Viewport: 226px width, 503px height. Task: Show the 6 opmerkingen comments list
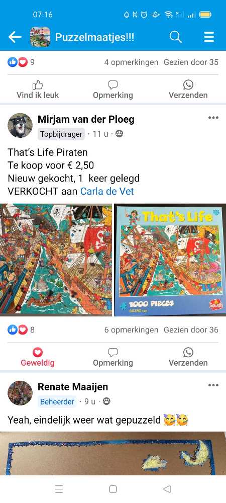(x=131, y=330)
